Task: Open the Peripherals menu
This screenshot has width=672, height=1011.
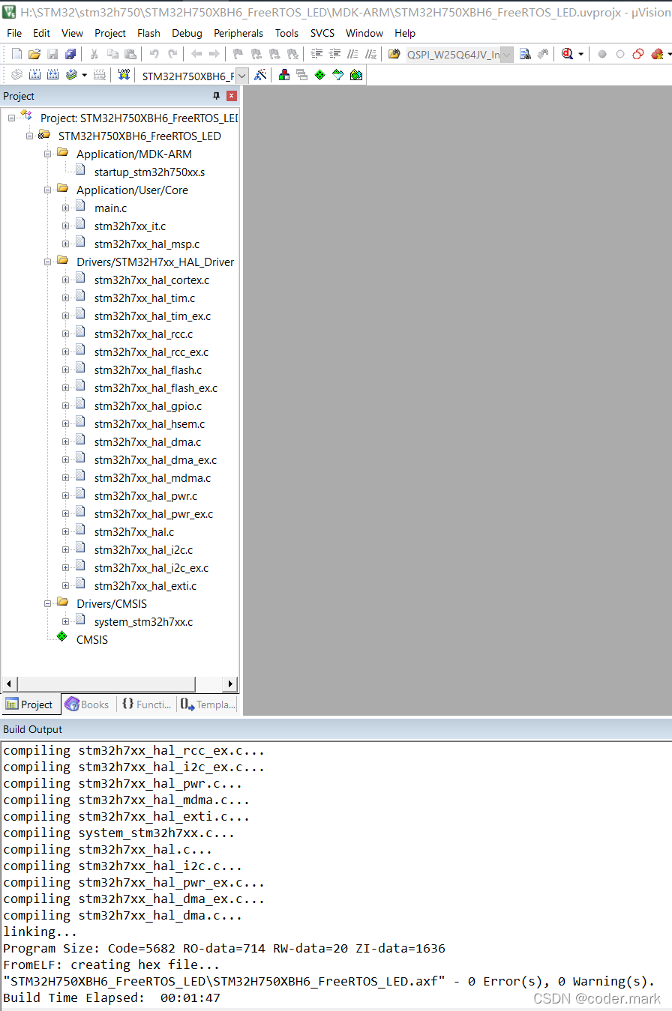Action: tap(238, 33)
